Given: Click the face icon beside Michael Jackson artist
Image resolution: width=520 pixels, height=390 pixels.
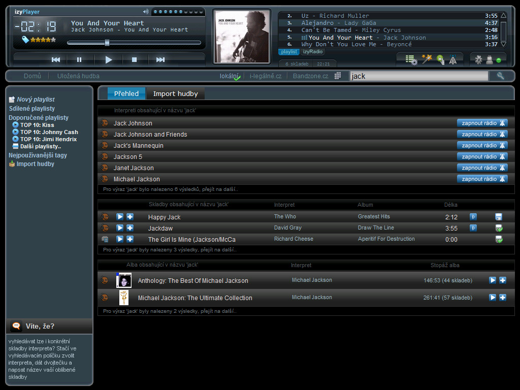Looking at the screenshot, I should (x=104, y=179).
